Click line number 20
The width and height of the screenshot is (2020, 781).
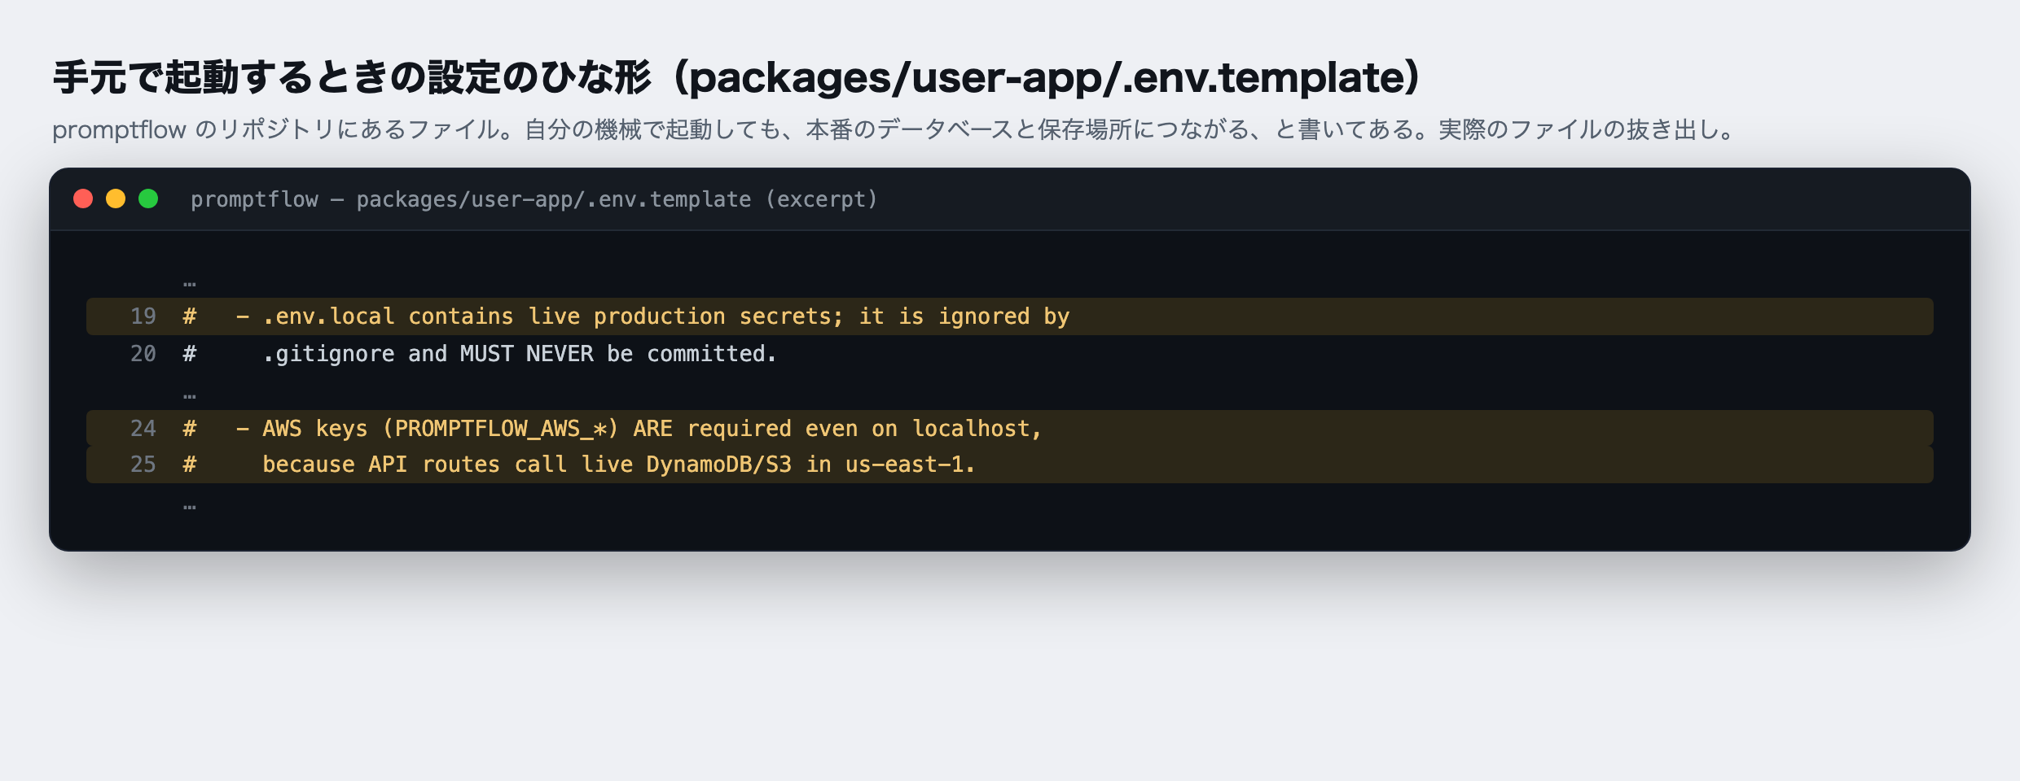(x=143, y=354)
